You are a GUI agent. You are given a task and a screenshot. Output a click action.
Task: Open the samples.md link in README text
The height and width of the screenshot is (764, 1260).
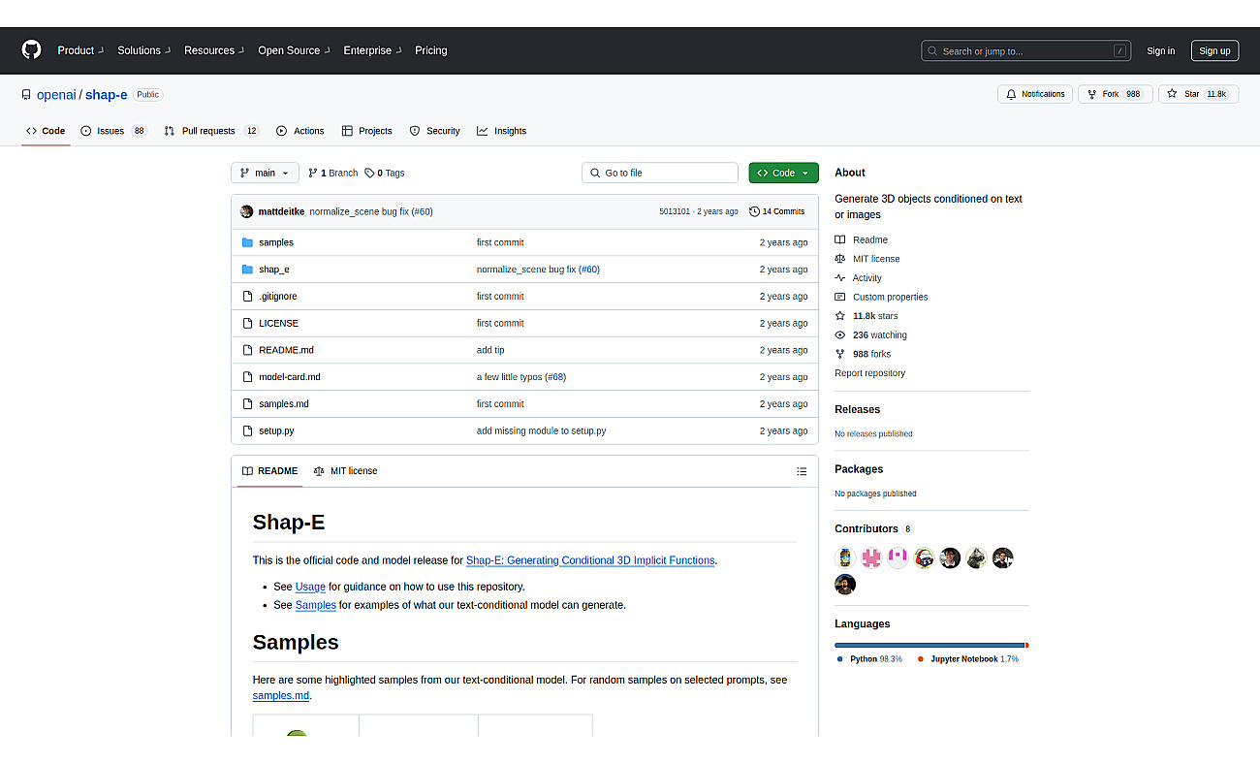[x=281, y=696]
